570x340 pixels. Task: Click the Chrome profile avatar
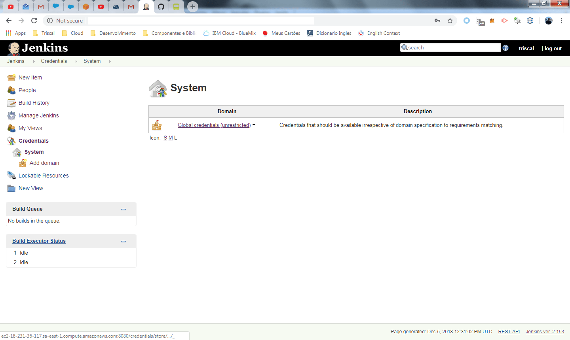coord(549,21)
